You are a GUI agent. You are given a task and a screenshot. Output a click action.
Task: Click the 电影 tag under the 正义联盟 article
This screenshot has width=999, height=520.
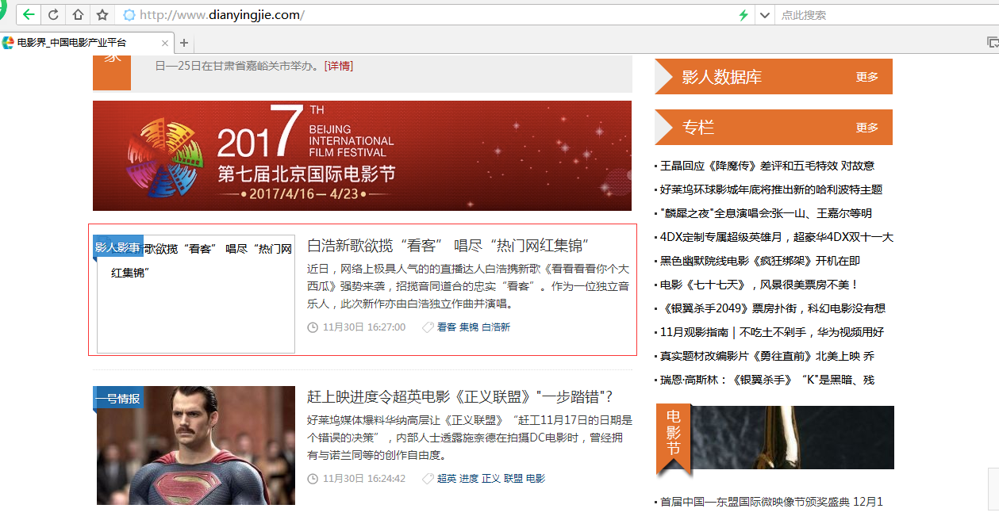pos(536,478)
